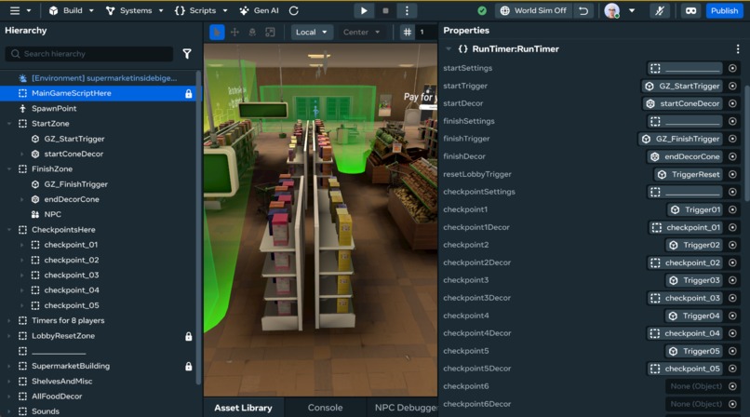Open the Scripts menu

[x=201, y=10]
